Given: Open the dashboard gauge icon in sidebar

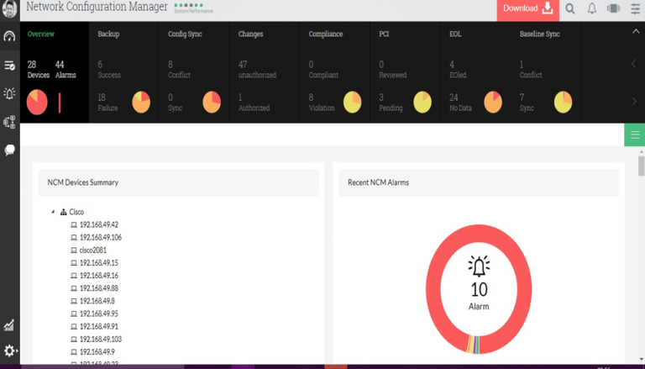Looking at the screenshot, I should [9, 36].
